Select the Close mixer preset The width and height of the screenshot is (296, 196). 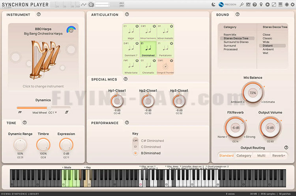266,35
